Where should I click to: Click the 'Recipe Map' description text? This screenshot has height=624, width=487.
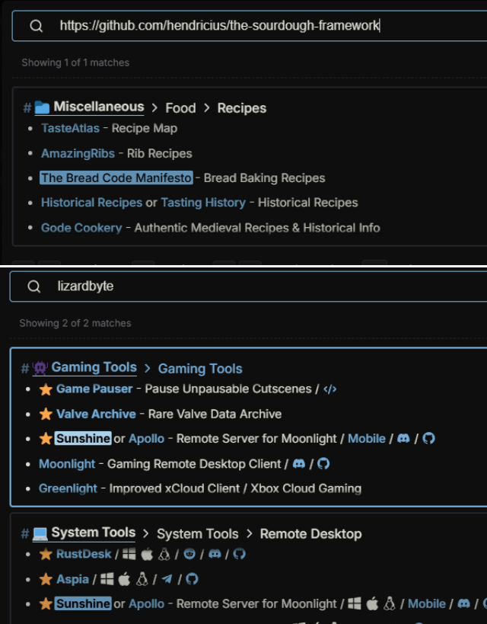pos(145,128)
